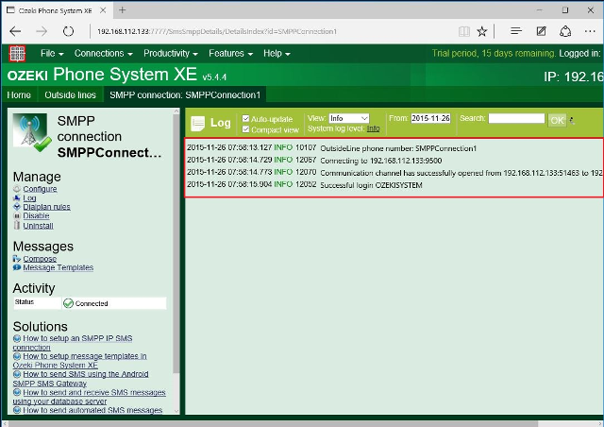Open the Dialplan rules link
Screen dimensions: 604x427
(46, 207)
